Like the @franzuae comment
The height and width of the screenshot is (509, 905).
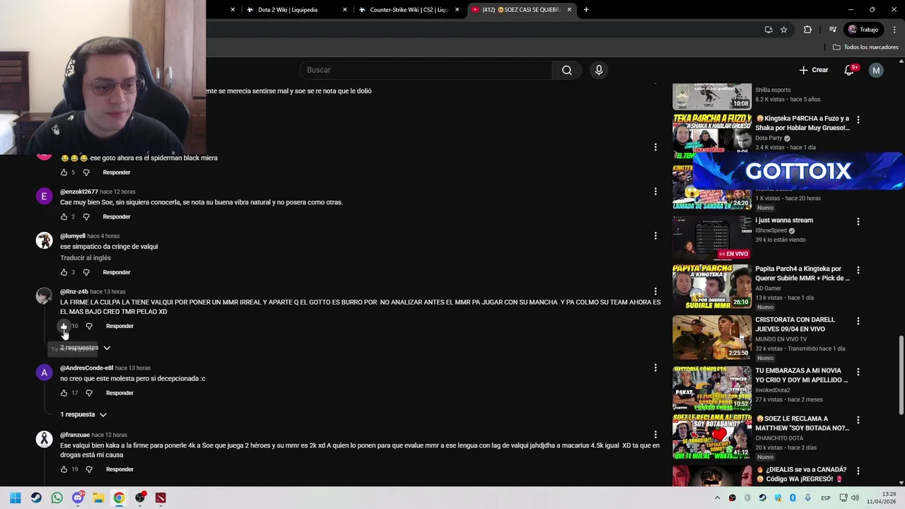point(64,469)
